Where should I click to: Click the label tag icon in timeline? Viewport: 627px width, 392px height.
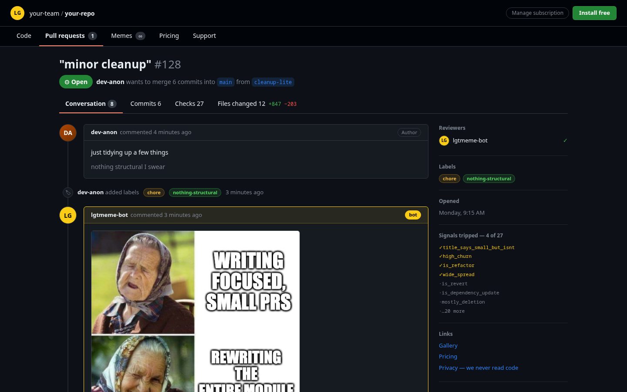[68, 192]
